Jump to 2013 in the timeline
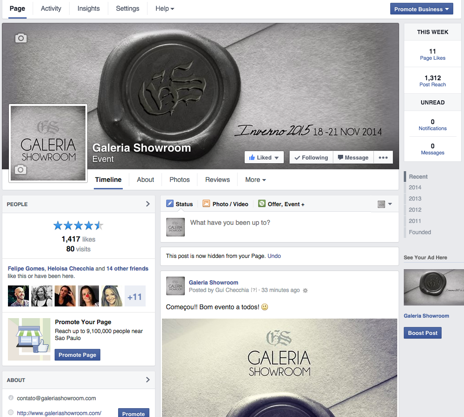464x417 pixels. click(x=415, y=199)
